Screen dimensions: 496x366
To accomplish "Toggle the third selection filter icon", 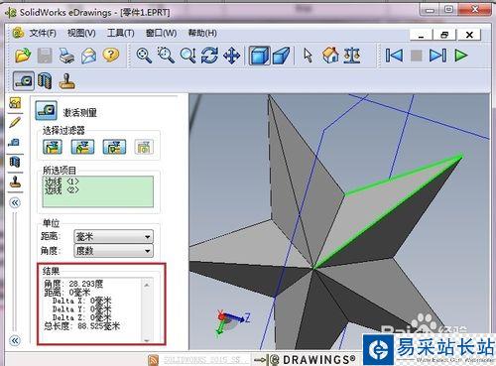I will pos(114,147).
